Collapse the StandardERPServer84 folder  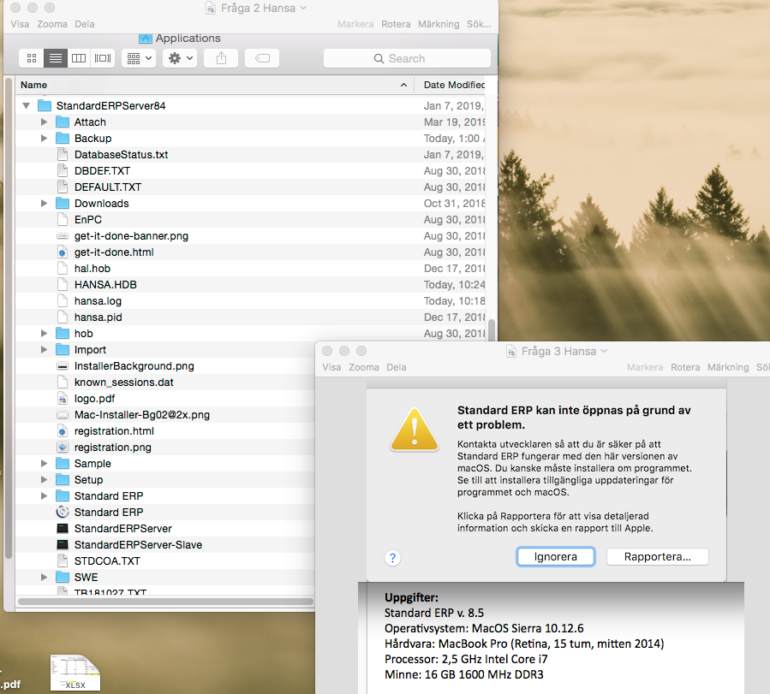pos(27,105)
